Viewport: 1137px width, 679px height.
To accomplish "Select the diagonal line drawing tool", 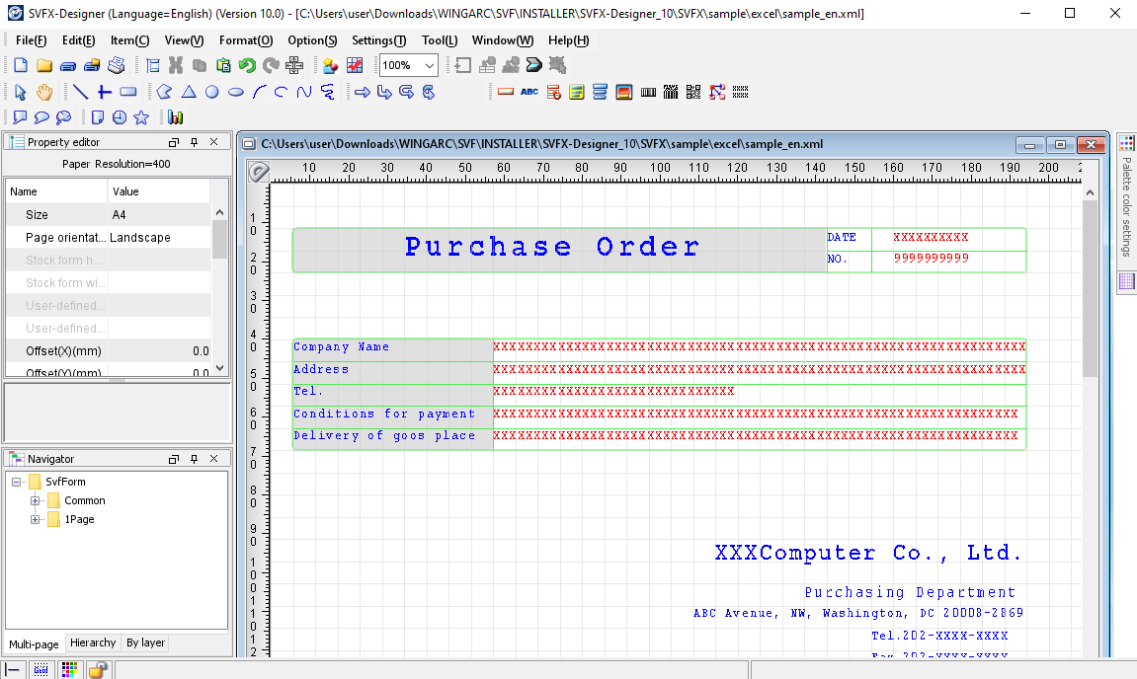I will tap(80, 92).
